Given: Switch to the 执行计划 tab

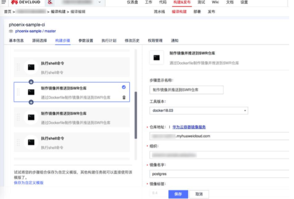Looking at the screenshot, I should 109,41.
